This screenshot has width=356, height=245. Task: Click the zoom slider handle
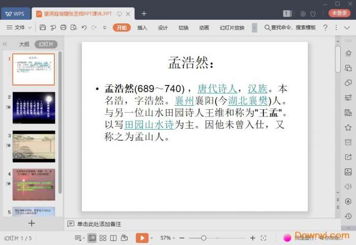pos(203,238)
